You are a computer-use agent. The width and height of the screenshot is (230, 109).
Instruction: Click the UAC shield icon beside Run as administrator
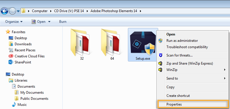click(x=160, y=41)
